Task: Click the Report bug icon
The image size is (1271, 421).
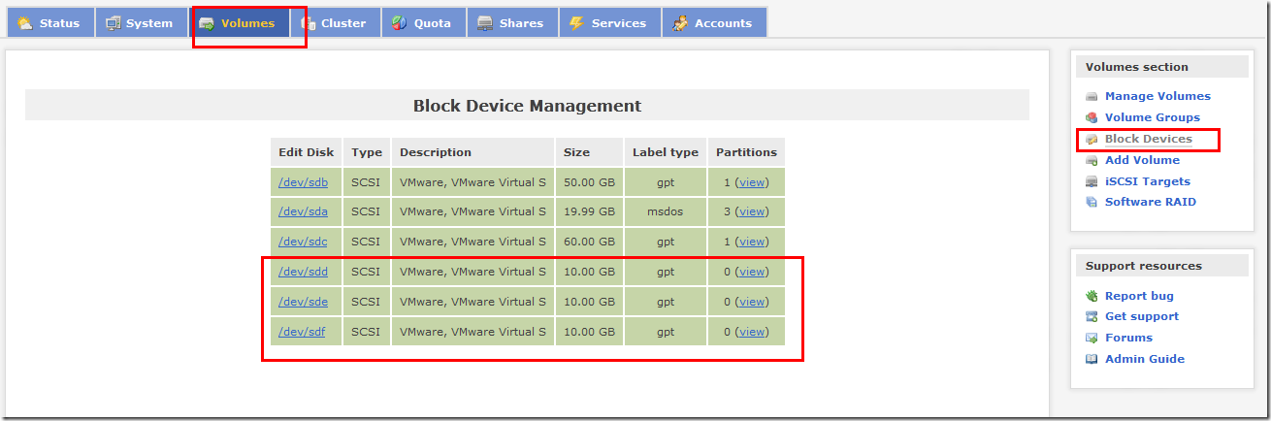Action: (1092, 296)
